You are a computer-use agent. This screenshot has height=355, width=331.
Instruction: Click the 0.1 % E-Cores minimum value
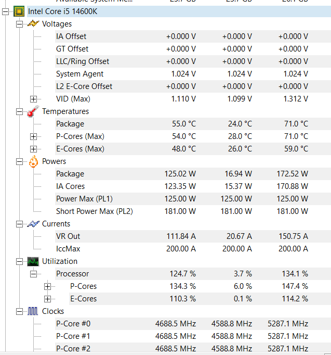click(243, 299)
